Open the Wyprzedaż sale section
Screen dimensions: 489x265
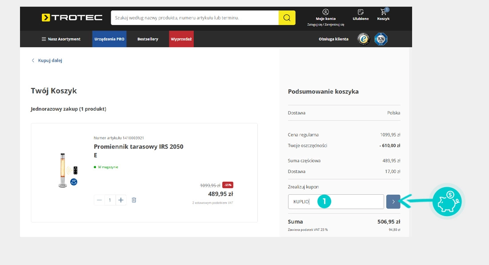coord(181,39)
